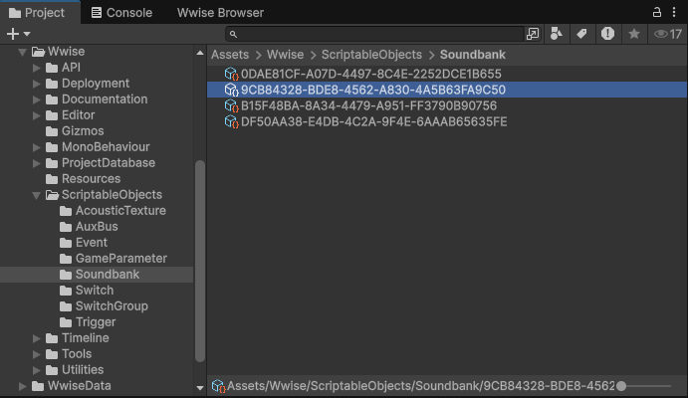Viewport: 688px width, 398px height.
Task: Search by type filter icon
Action: point(558,34)
